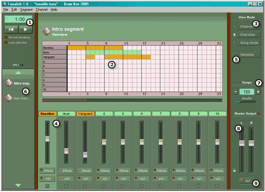
Task: Select the Intro segment icon in sidebar
Action: tap(8, 83)
